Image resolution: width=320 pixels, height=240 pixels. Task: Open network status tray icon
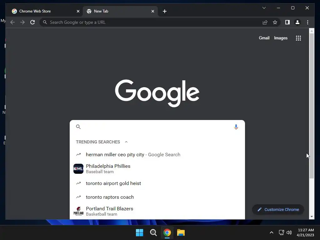(282, 232)
